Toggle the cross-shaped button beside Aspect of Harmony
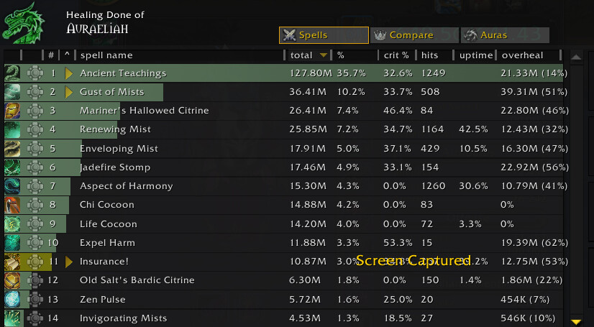Viewport: 594px width, 327px height. pyautogui.click(x=35, y=186)
